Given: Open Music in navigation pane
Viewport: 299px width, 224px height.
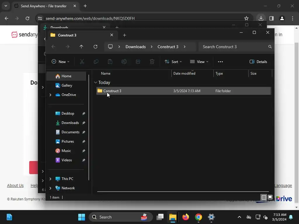Looking at the screenshot, I should coord(66,151).
